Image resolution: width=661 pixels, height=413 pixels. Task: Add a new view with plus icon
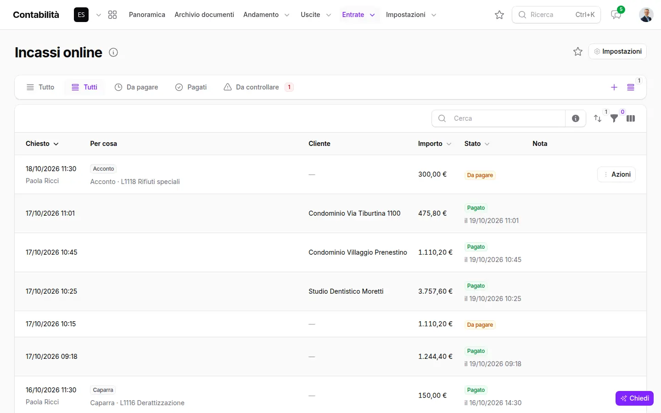[614, 87]
